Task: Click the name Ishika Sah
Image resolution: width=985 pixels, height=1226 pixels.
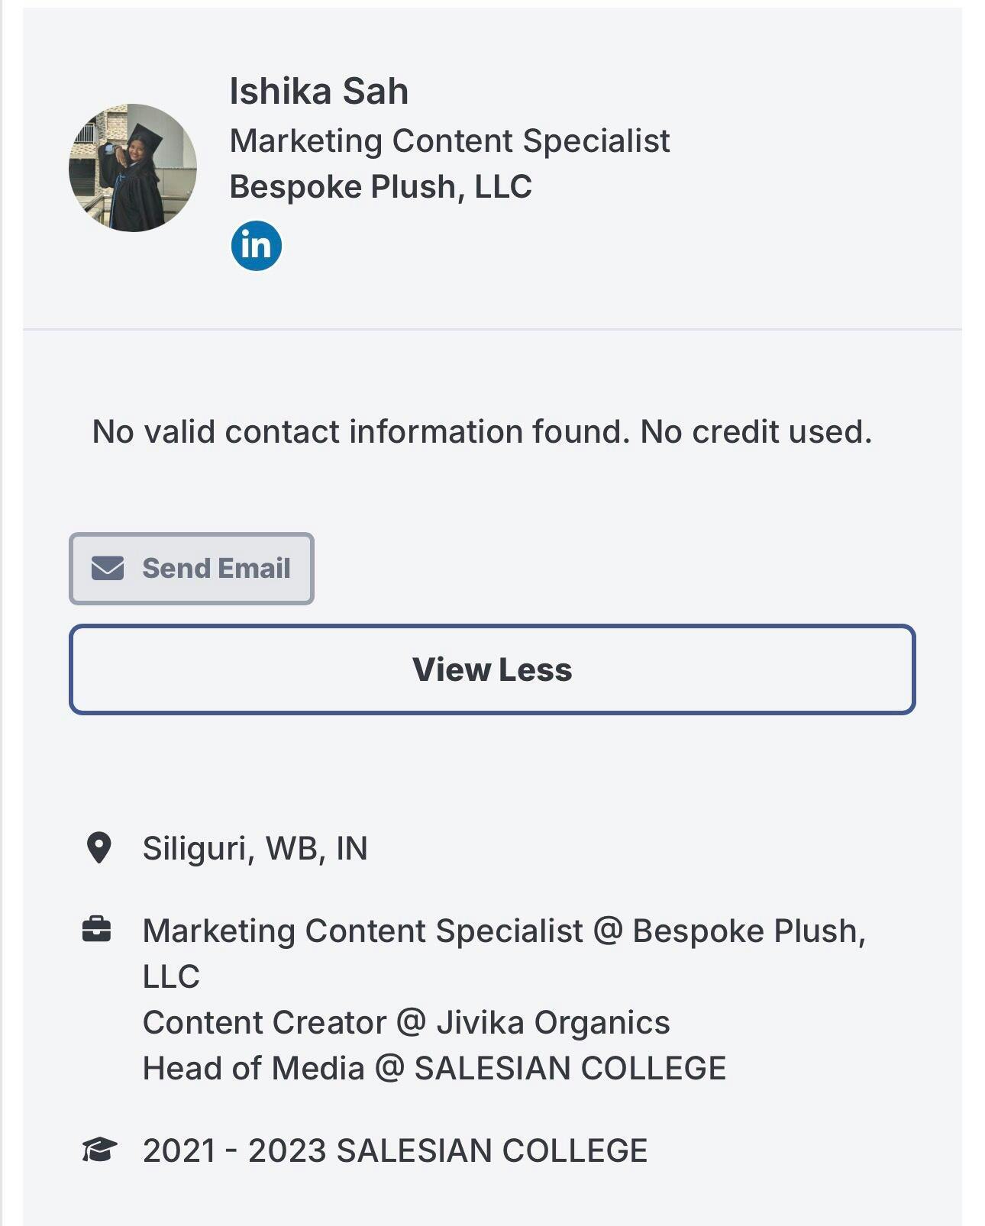Action: (318, 92)
